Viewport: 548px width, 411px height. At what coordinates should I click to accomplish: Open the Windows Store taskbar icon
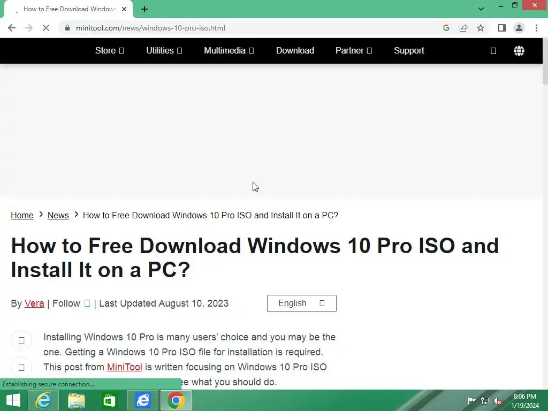(109, 400)
